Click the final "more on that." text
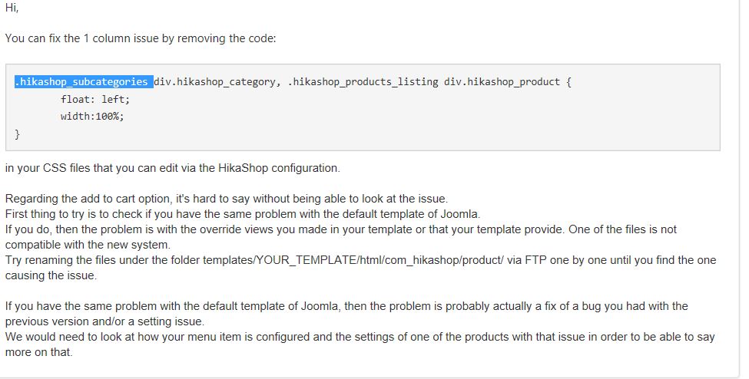The width and height of the screenshot is (749, 379). (38, 353)
